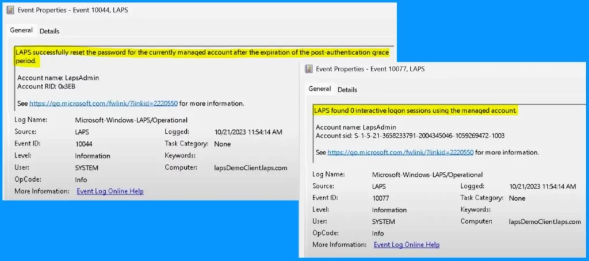
Task: Click Computer value in Event 10077 window
Action: pyautogui.click(x=545, y=222)
